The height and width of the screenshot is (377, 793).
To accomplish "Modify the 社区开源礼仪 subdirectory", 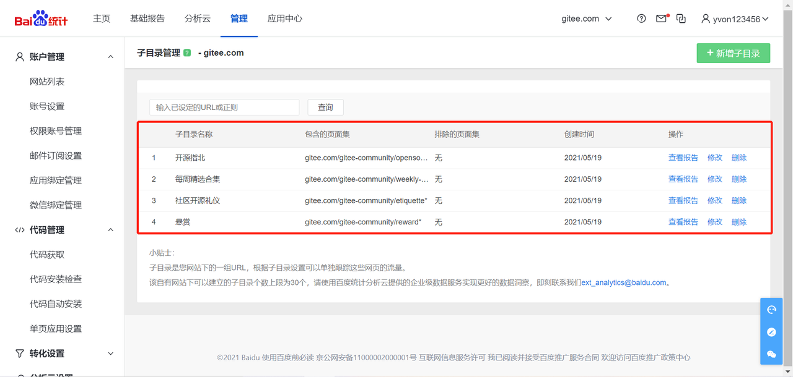I will (715, 200).
